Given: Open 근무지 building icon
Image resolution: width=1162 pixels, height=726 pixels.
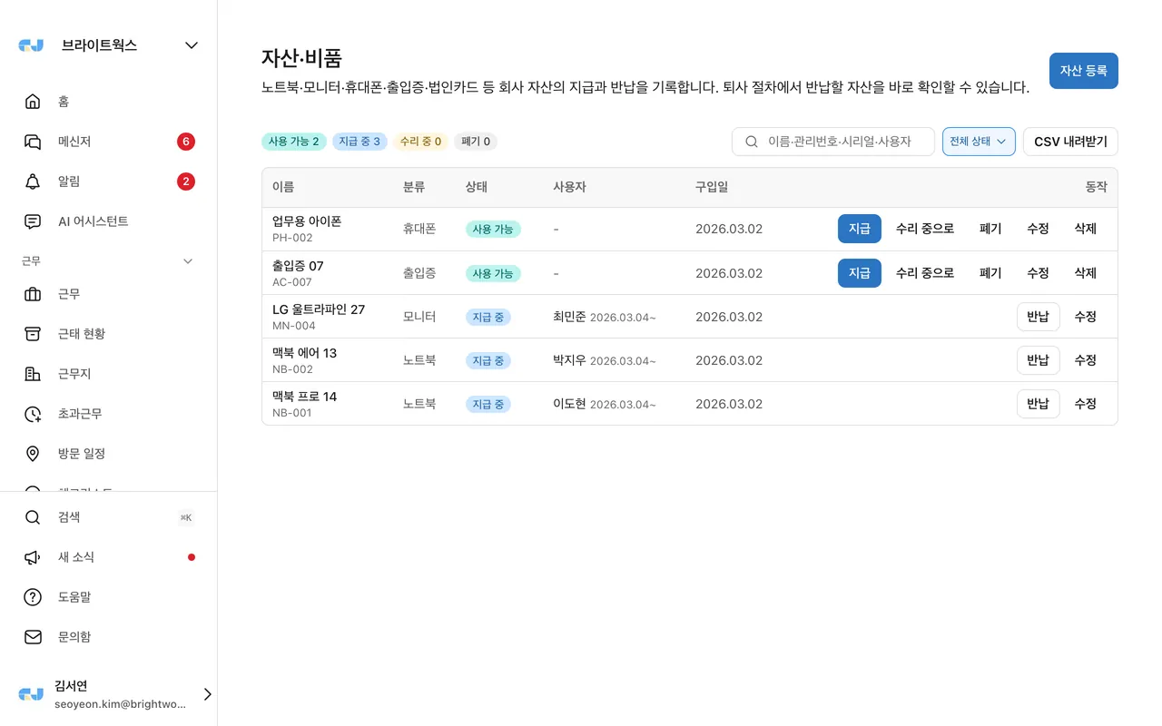Looking at the screenshot, I should pos(33,374).
